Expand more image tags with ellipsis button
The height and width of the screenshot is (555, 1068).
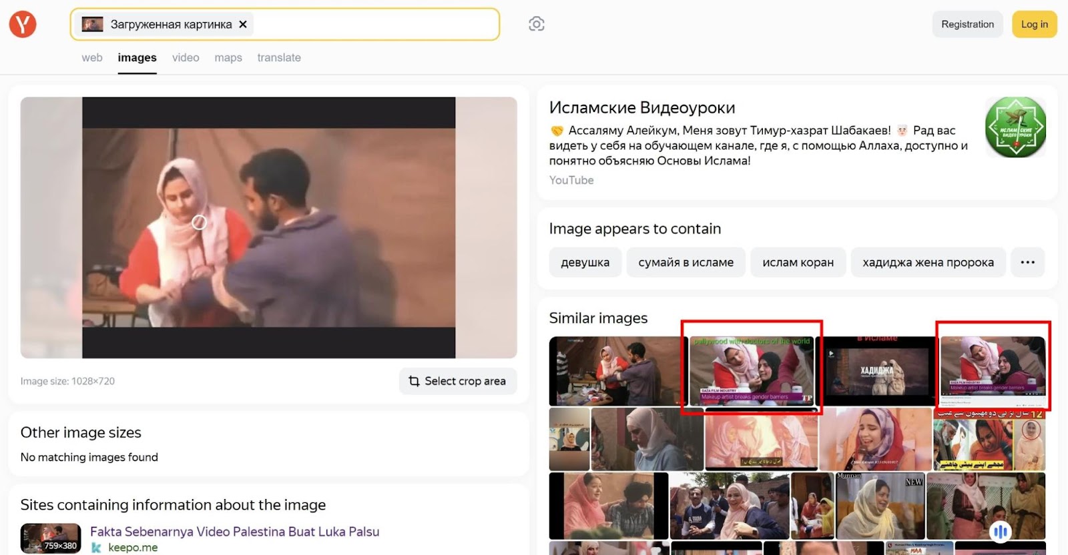pyautogui.click(x=1027, y=262)
